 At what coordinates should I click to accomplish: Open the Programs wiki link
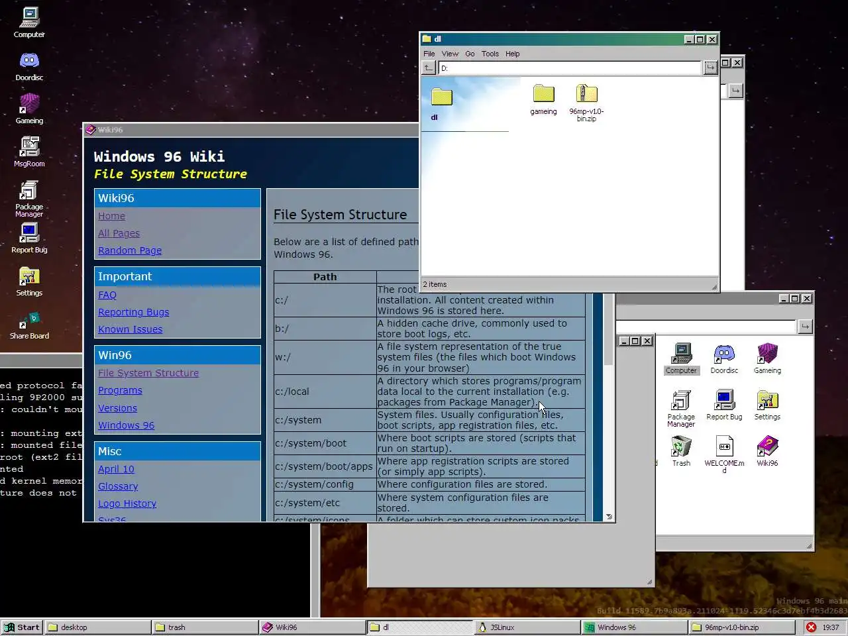click(x=120, y=390)
